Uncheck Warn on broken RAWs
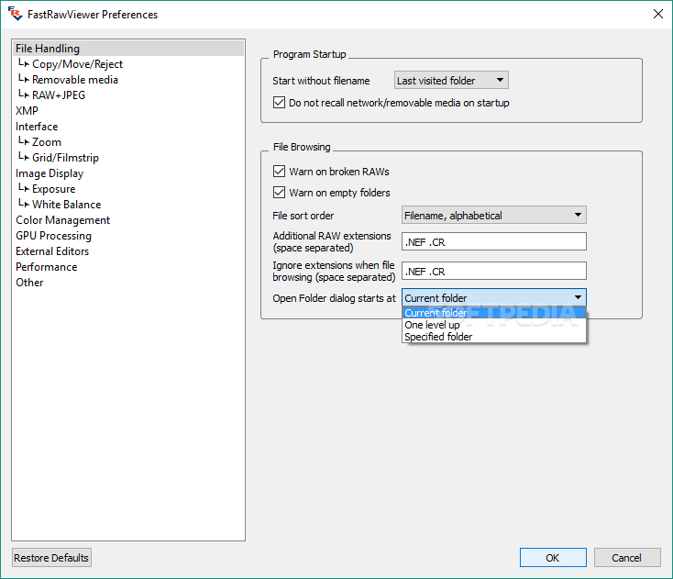 click(279, 172)
